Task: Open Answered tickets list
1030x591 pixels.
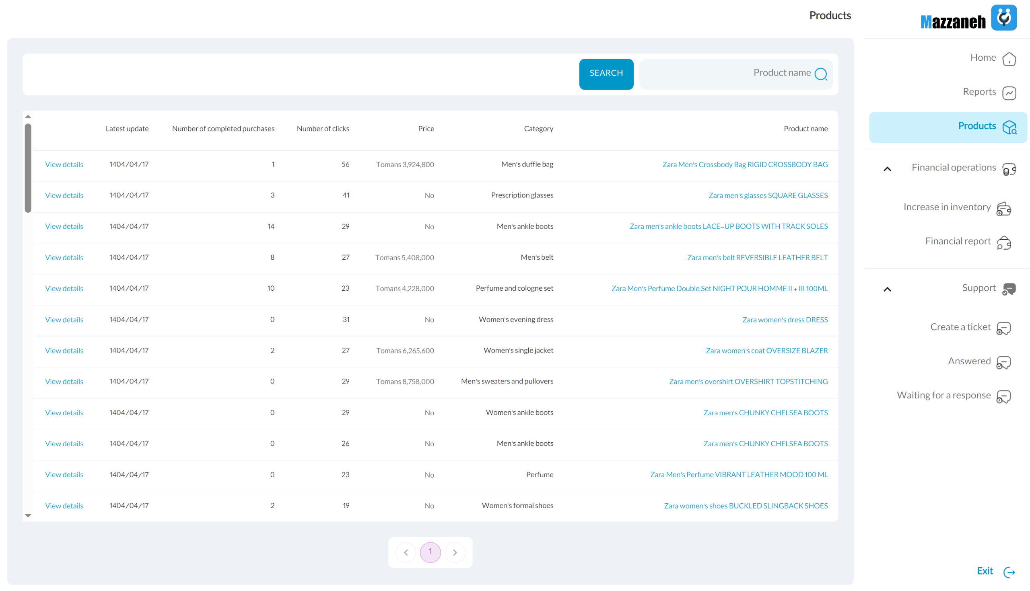Action: point(969,361)
